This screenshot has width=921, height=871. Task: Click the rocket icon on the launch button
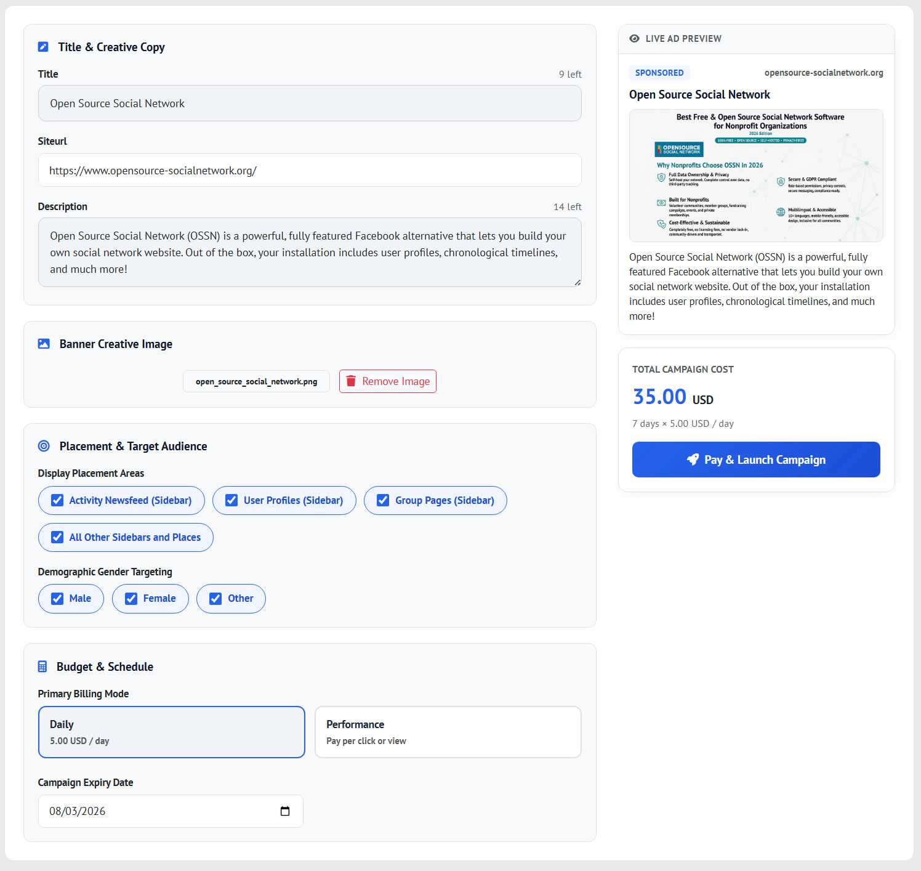point(693,460)
